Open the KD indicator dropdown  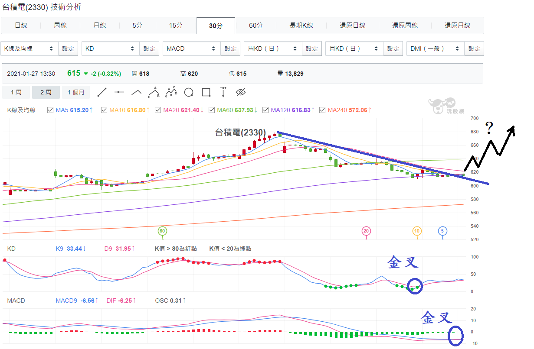111,48
